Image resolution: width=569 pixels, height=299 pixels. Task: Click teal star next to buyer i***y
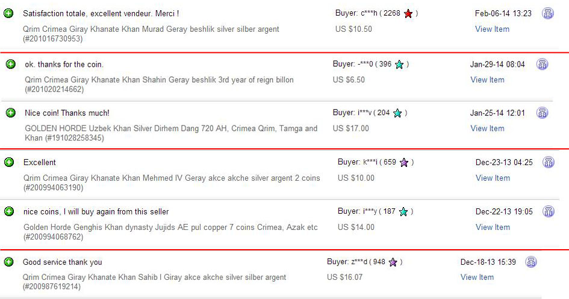click(403, 211)
